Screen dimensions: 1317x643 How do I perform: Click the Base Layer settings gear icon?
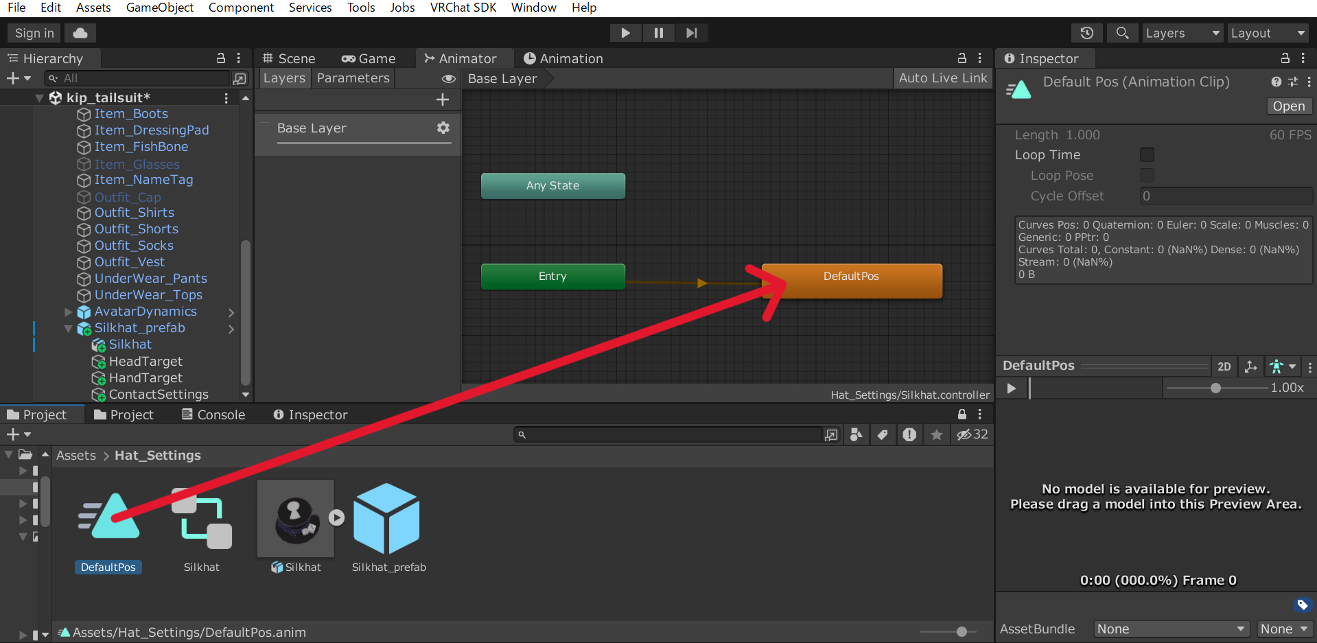443,128
